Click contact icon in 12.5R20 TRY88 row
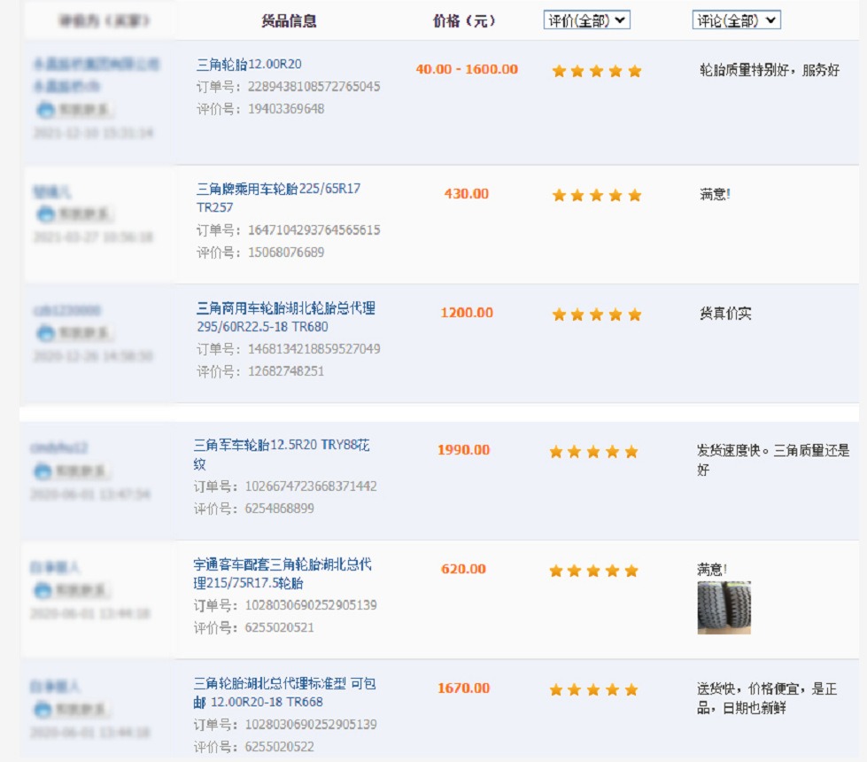The width and height of the screenshot is (867, 762). [x=73, y=470]
